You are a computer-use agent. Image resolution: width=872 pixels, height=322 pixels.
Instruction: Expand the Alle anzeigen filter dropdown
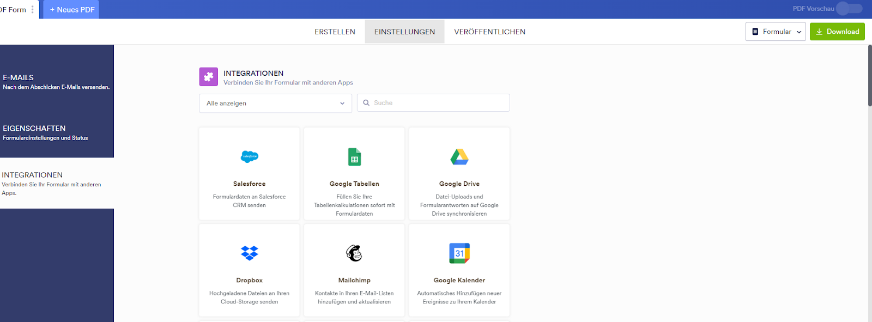click(275, 104)
